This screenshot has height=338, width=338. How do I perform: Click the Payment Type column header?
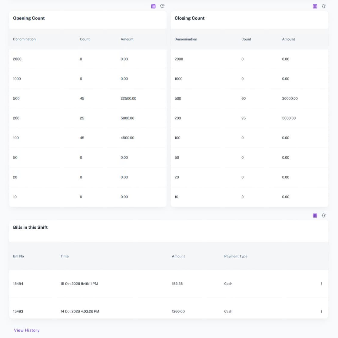click(x=236, y=256)
